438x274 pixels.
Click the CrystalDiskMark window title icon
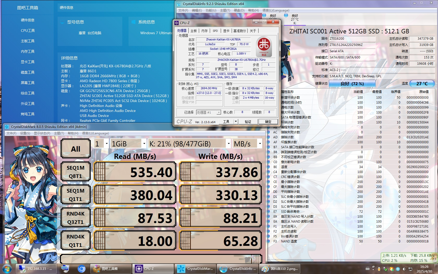[x=7, y=127]
